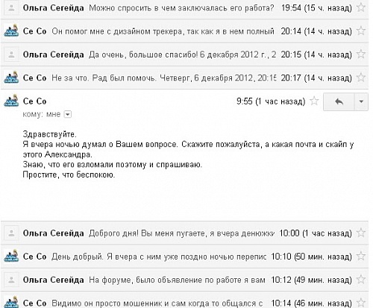Image resolution: width=373 pixels, height=308 pixels.
Task: Open message 'Видимо он просто мошенник'
Action: [x=184, y=301]
